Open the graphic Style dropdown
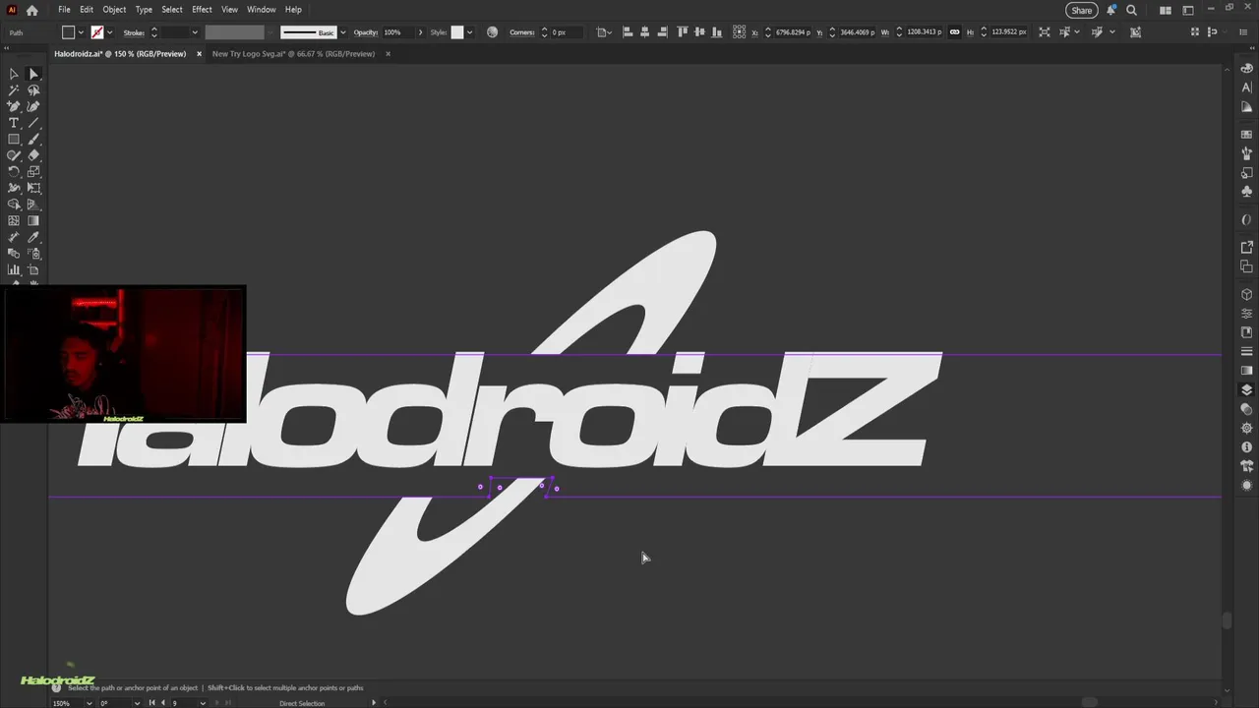The width and height of the screenshot is (1259, 708). (x=469, y=32)
